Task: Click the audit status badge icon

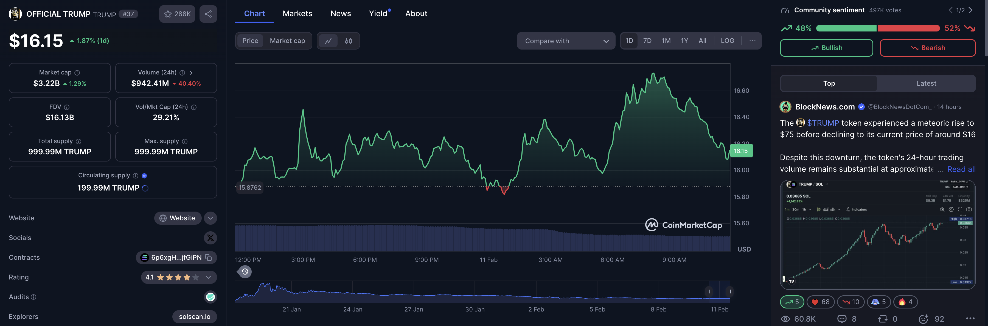Action: point(210,297)
